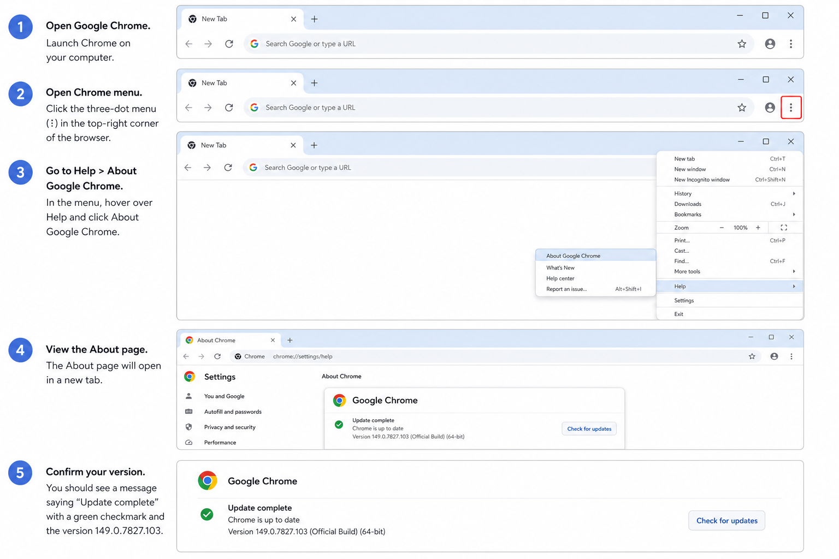Expand the Help submenu

[x=730, y=286]
